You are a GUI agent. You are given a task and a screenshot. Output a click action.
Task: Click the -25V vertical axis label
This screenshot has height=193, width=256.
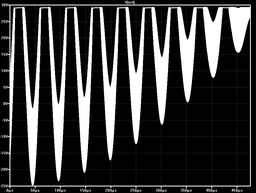click(4, 186)
